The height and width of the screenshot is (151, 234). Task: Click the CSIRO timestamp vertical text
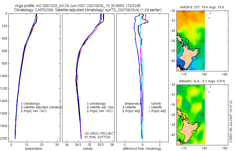[231, 121]
